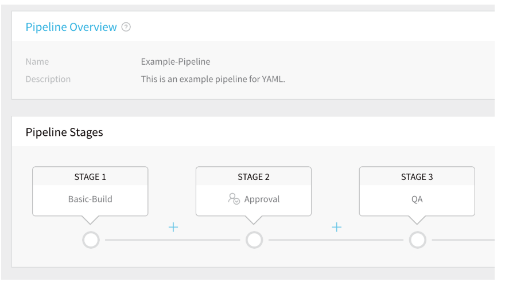Image resolution: width=505 pixels, height=290 pixels.
Task: Open the STAGE 3 card header
Action: point(417,177)
